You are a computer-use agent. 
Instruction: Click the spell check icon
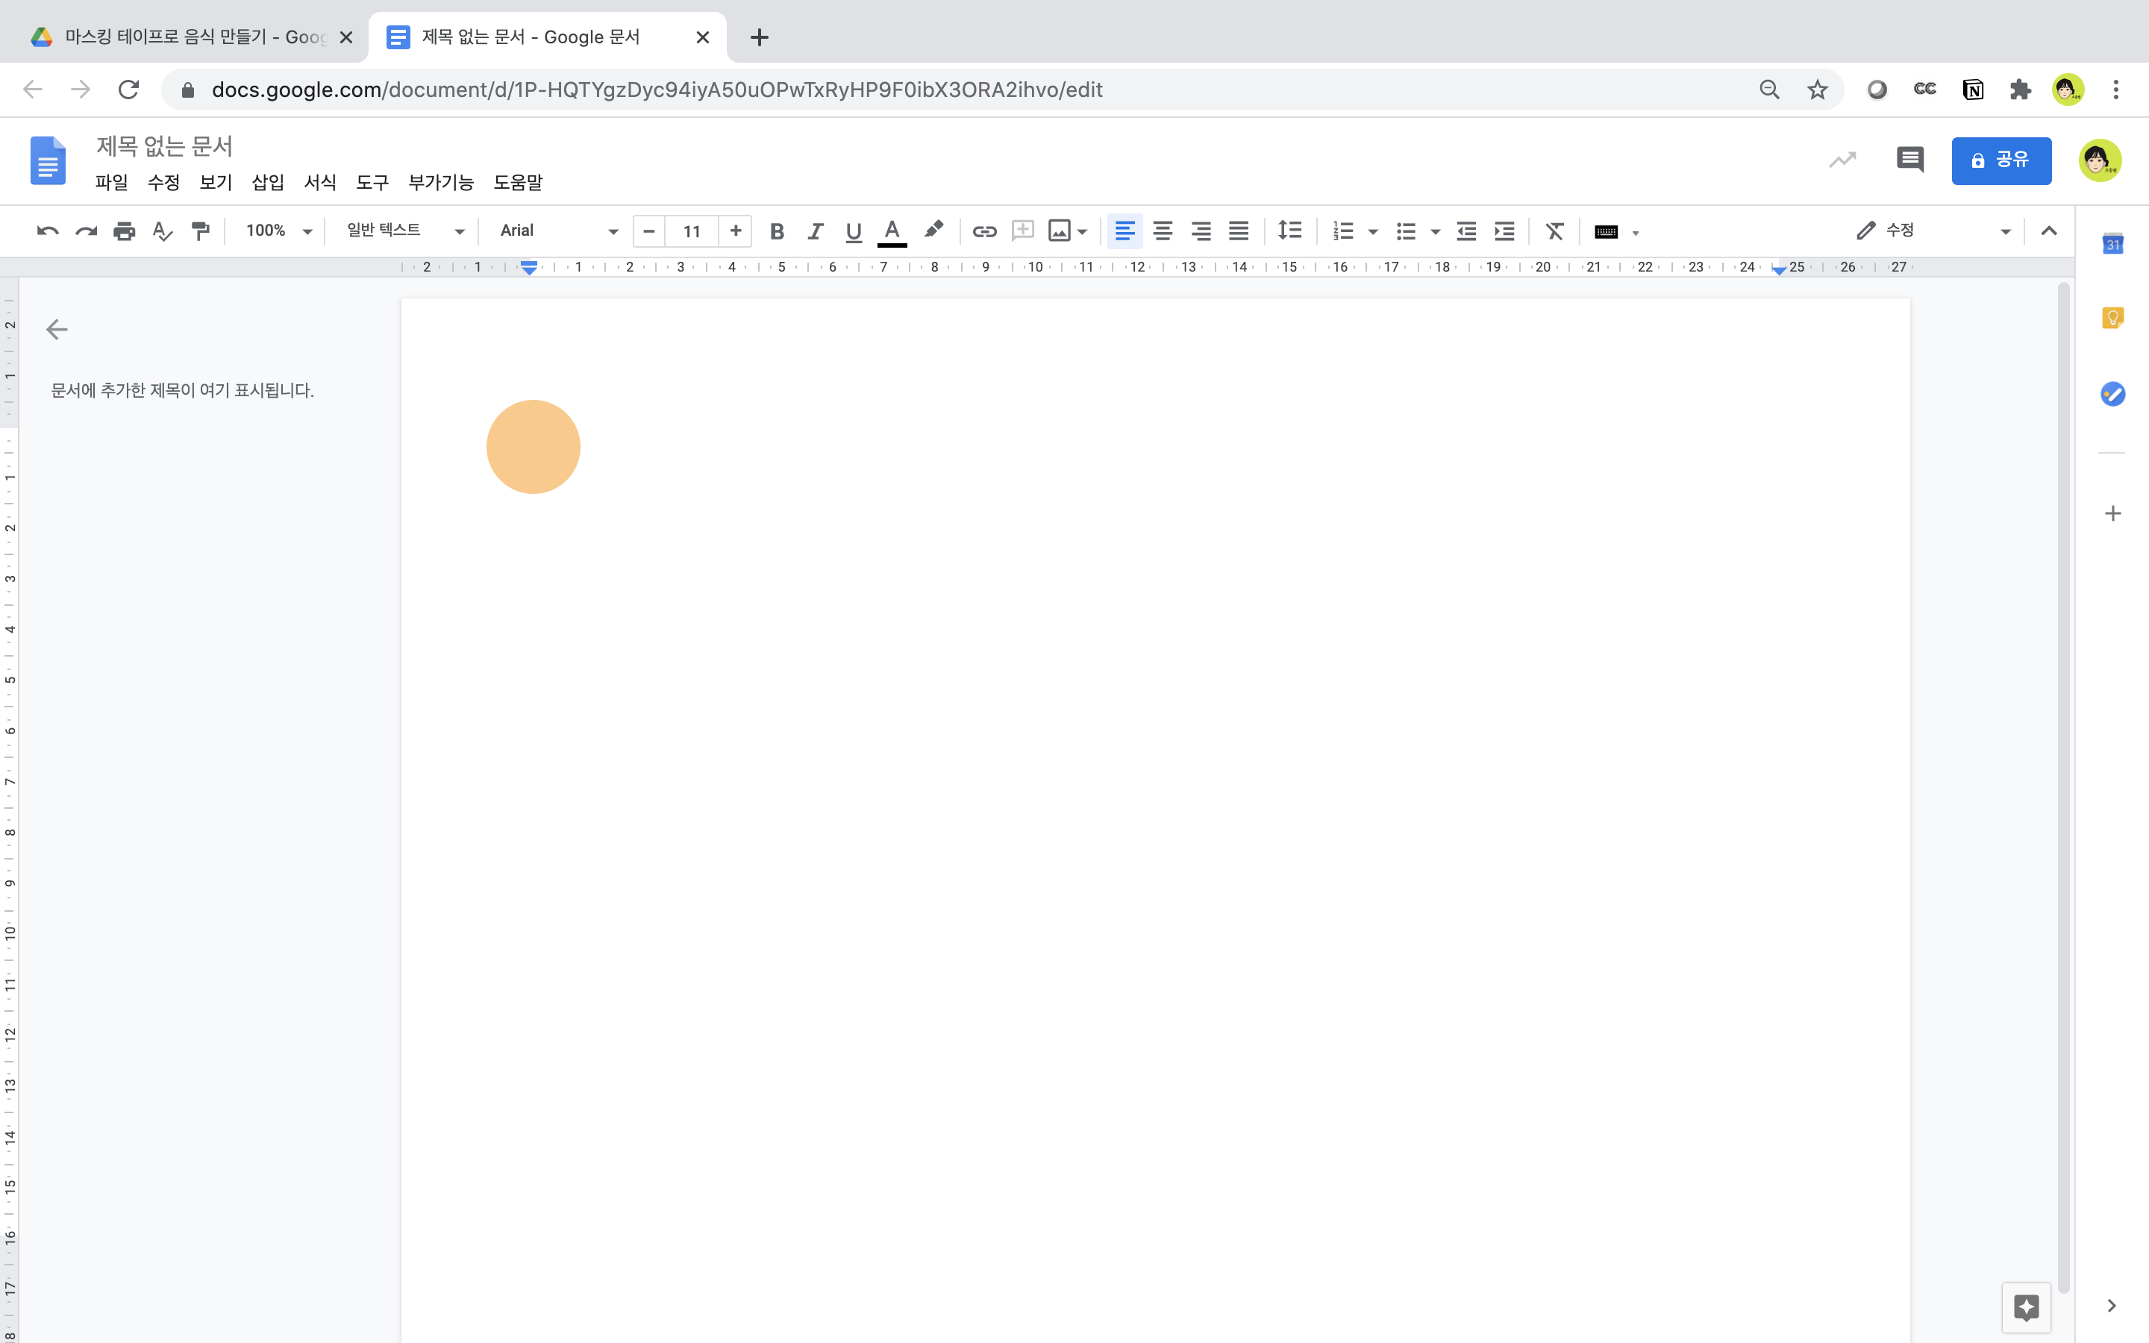(163, 231)
